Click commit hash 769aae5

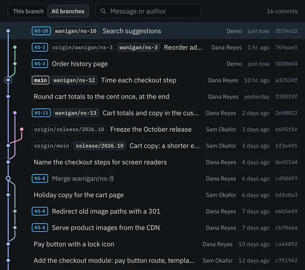pyautogui.click(x=286, y=47)
